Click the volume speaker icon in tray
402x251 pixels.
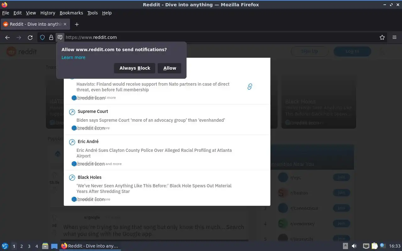(354, 246)
